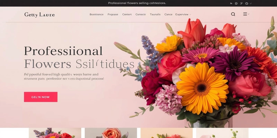Click the clock icon in top bar
Image resolution: width=277 pixels, height=138 pixels.
(247, 3)
